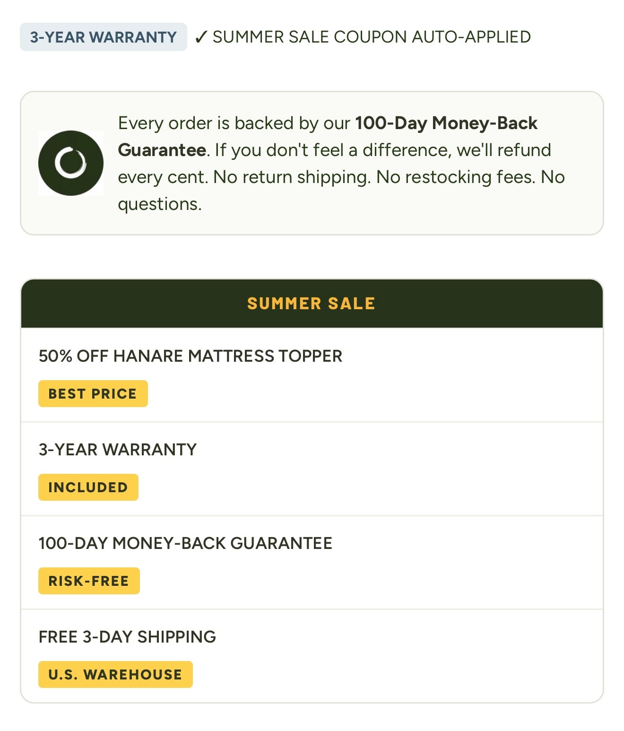Click Summer Sale Coupon Auto-Applied text
This screenshot has width=624, height=731.
coord(372,37)
